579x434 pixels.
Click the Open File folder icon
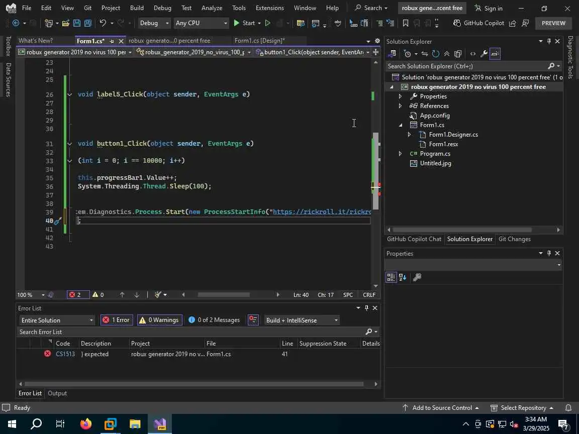coord(66,23)
